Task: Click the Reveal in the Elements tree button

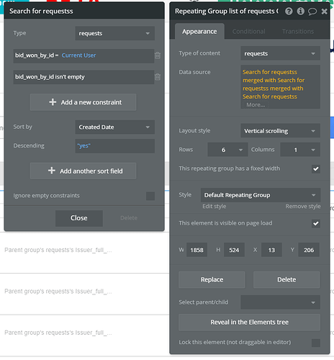Action: tap(250, 323)
